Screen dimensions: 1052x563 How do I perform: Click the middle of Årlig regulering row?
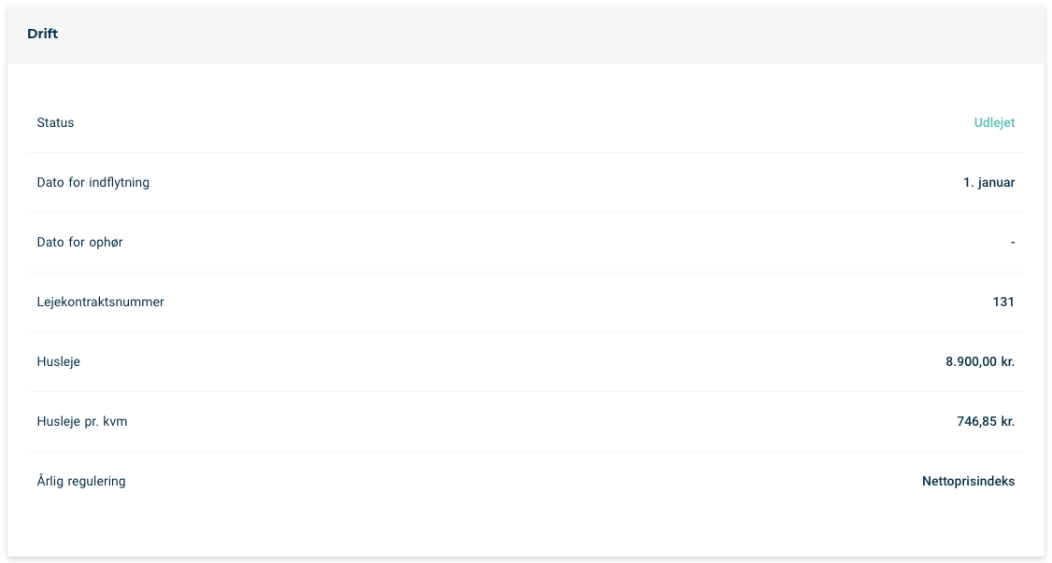coord(526,481)
